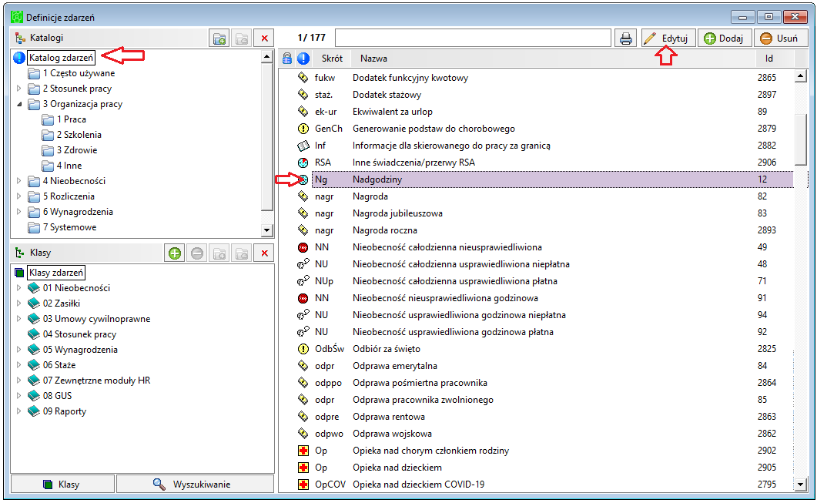This screenshot has height=503, width=817.
Task: Click the blue globe icon by Katalog zdarzeń
Action: pos(19,58)
